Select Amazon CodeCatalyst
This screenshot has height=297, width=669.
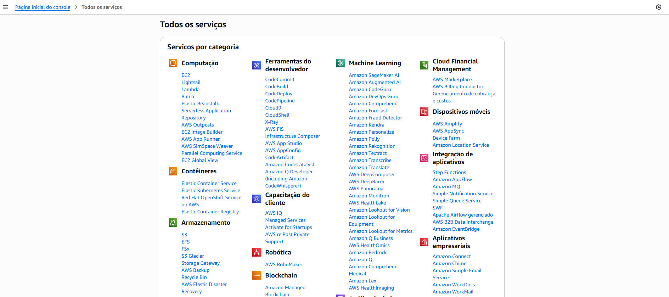[x=290, y=164]
